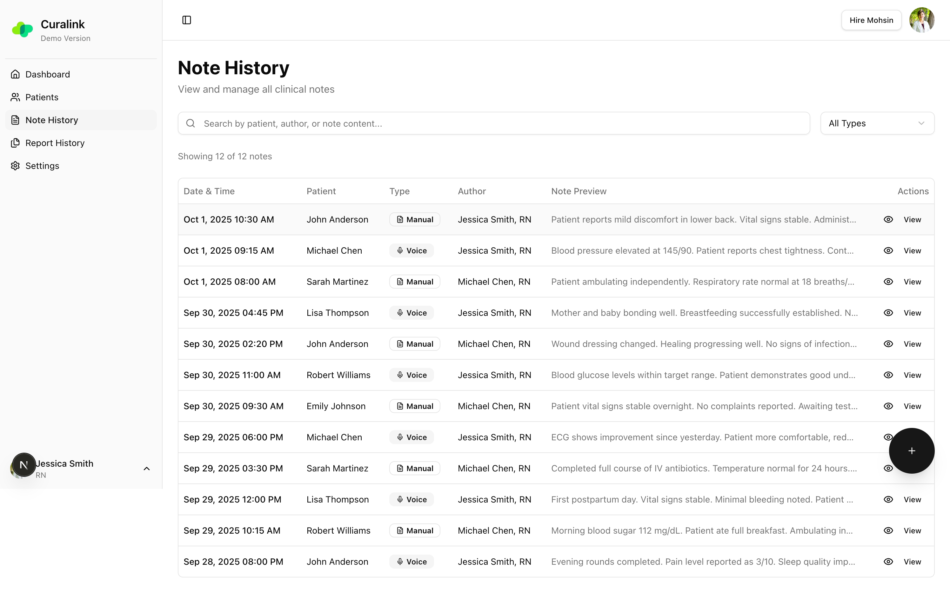
Task: Open the All Types filter dropdown
Action: [877, 123]
